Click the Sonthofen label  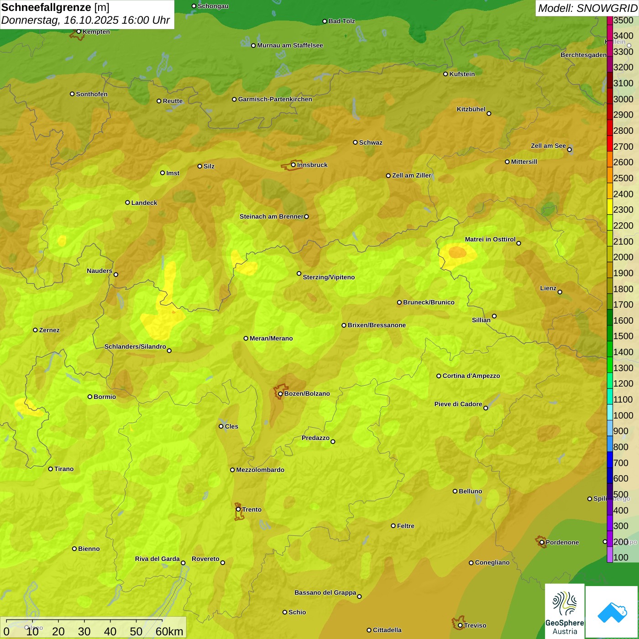coord(92,94)
